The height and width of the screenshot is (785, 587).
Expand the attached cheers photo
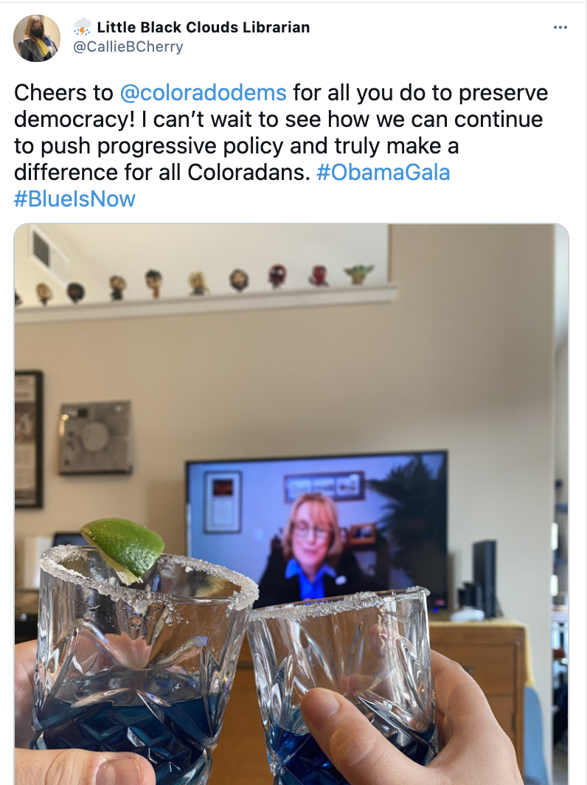coord(291,504)
